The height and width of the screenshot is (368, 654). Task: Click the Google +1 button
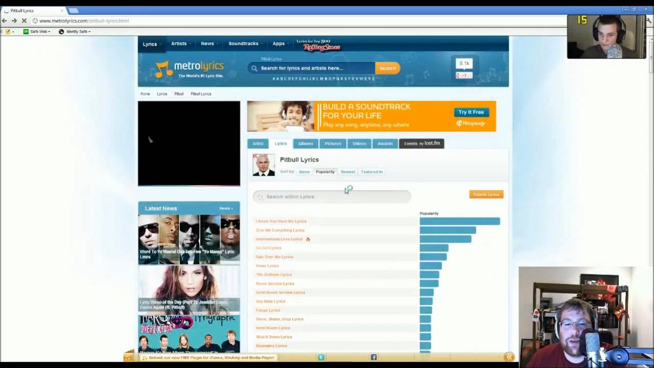click(464, 76)
